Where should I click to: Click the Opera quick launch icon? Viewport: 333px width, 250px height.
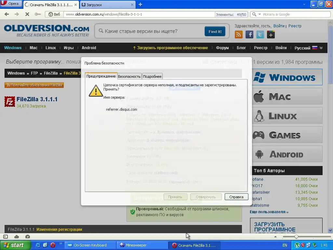(x=53, y=245)
